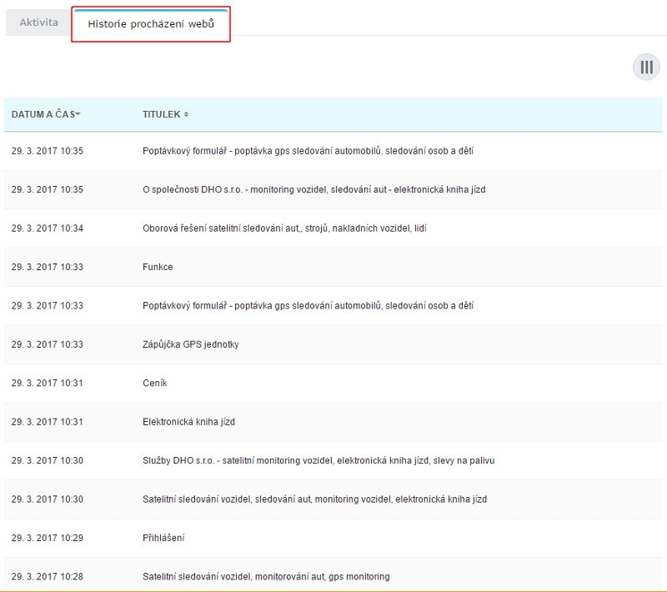Click the Funkce history entry
This screenshot has width=667, height=592.
click(158, 267)
